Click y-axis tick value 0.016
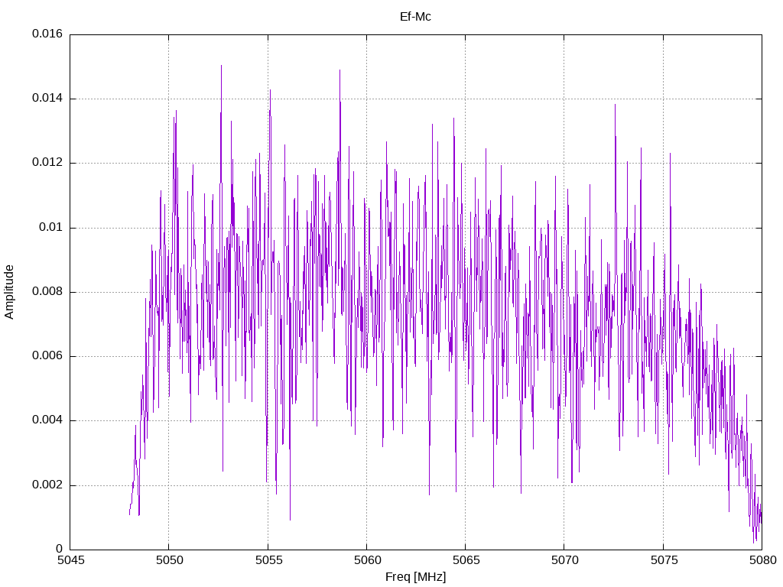The width and height of the screenshot is (783, 587). pyautogui.click(x=47, y=34)
